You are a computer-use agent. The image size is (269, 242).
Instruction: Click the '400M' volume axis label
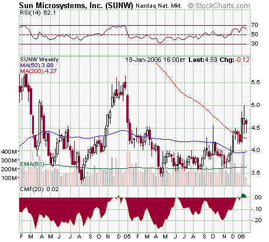tap(9, 151)
